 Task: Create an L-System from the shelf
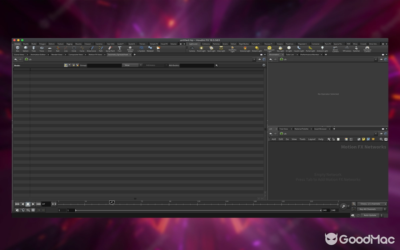(141, 49)
